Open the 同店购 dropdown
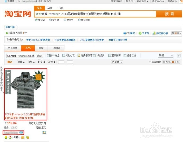Viewport: 183px width, 142px height. (x=177, y=33)
